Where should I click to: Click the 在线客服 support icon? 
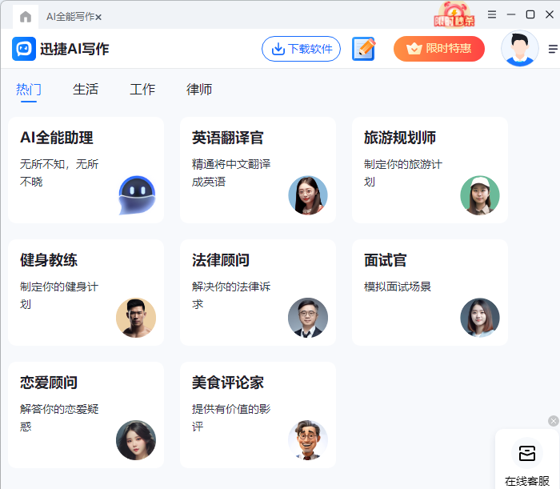(x=526, y=454)
